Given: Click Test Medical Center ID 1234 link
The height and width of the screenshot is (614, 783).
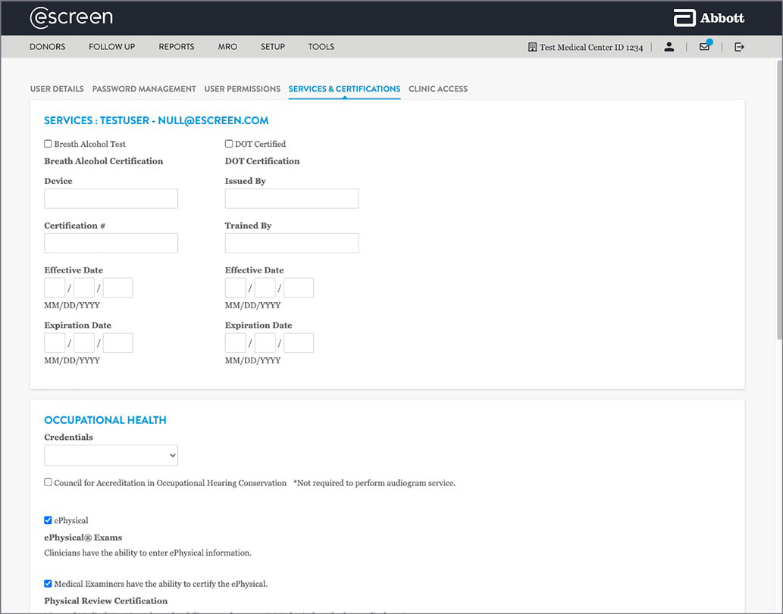Looking at the screenshot, I should pyautogui.click(x=590, y=48).
